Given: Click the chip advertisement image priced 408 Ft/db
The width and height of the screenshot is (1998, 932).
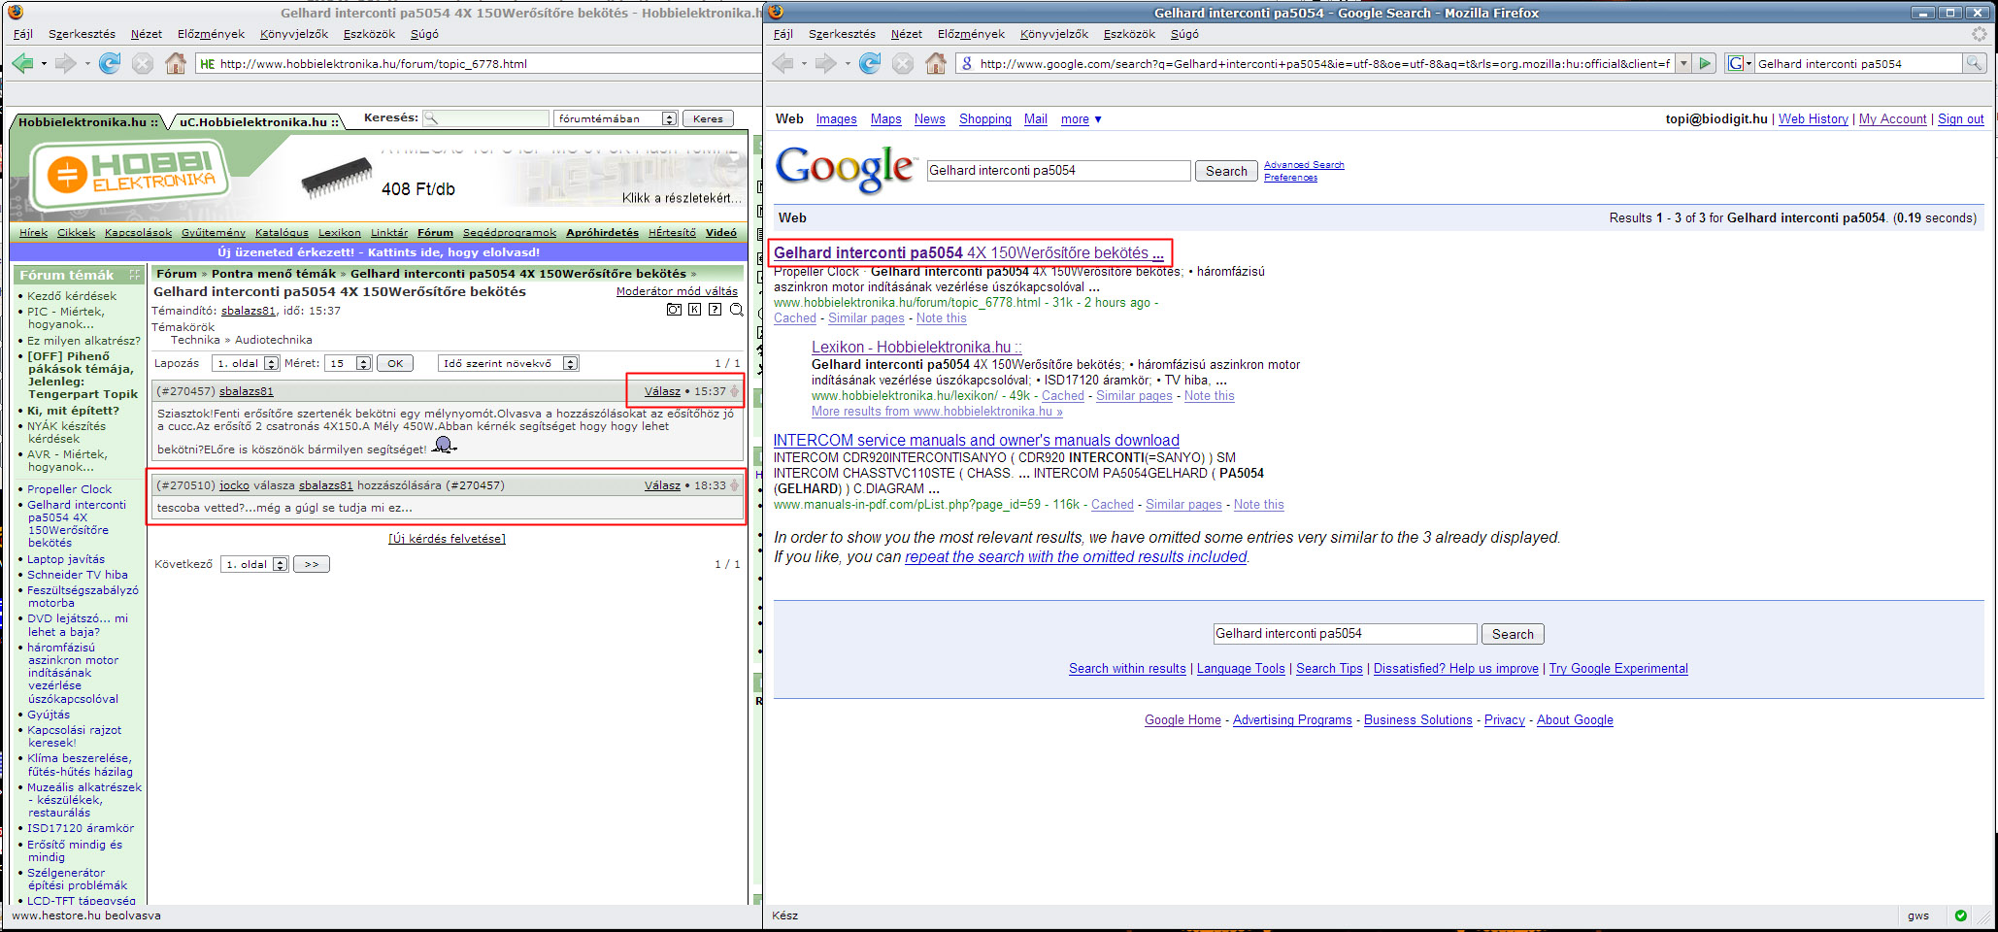Looking at the screenshot, I should click(x=337, y=178).
